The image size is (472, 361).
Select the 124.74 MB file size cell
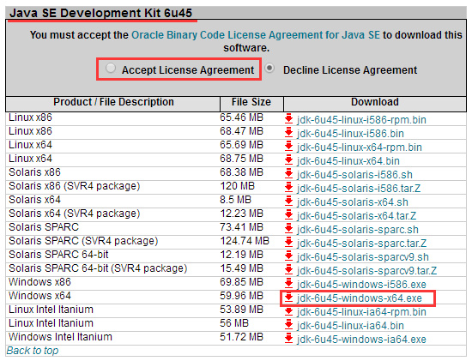(245, 241)
